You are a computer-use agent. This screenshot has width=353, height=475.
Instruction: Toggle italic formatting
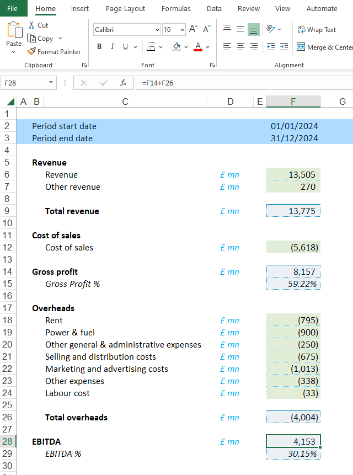113,47
